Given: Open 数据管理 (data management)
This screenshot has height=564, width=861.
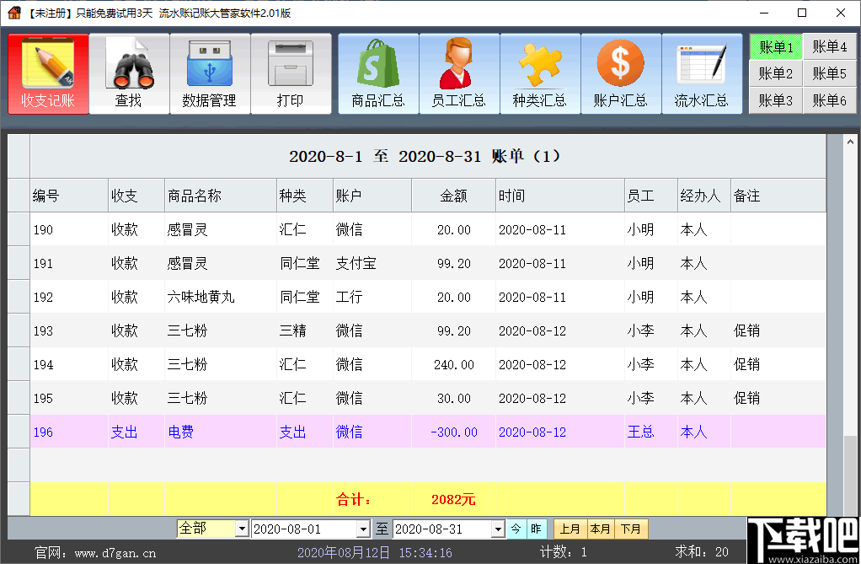Looking at the screenshot, I should point(210,73).
